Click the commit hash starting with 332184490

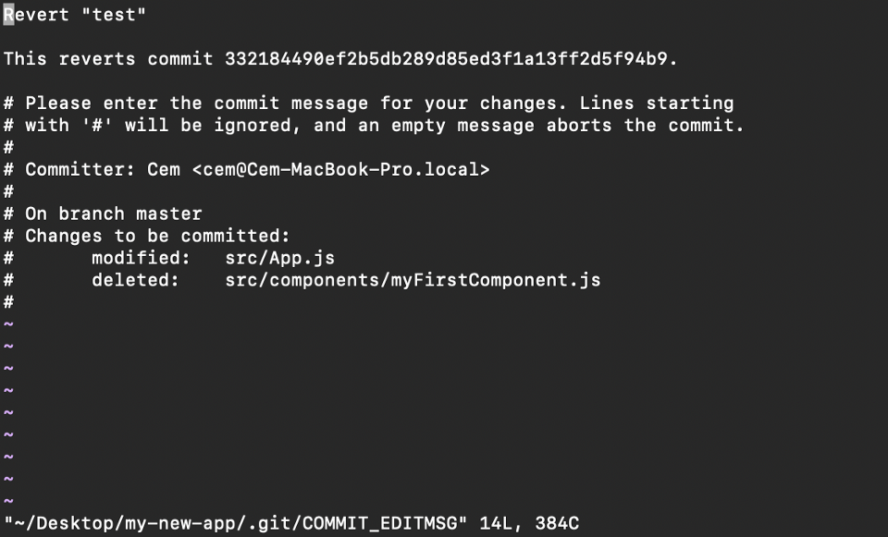click(x=451, y=59)
